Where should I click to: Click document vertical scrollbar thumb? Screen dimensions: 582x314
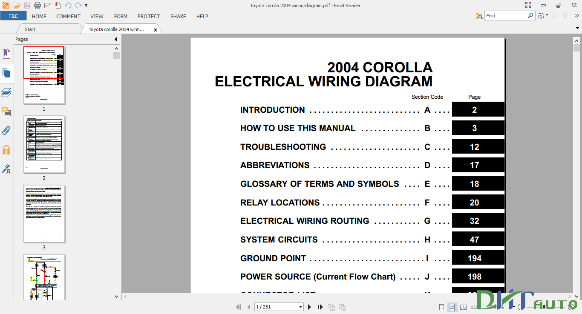point(576,48)
